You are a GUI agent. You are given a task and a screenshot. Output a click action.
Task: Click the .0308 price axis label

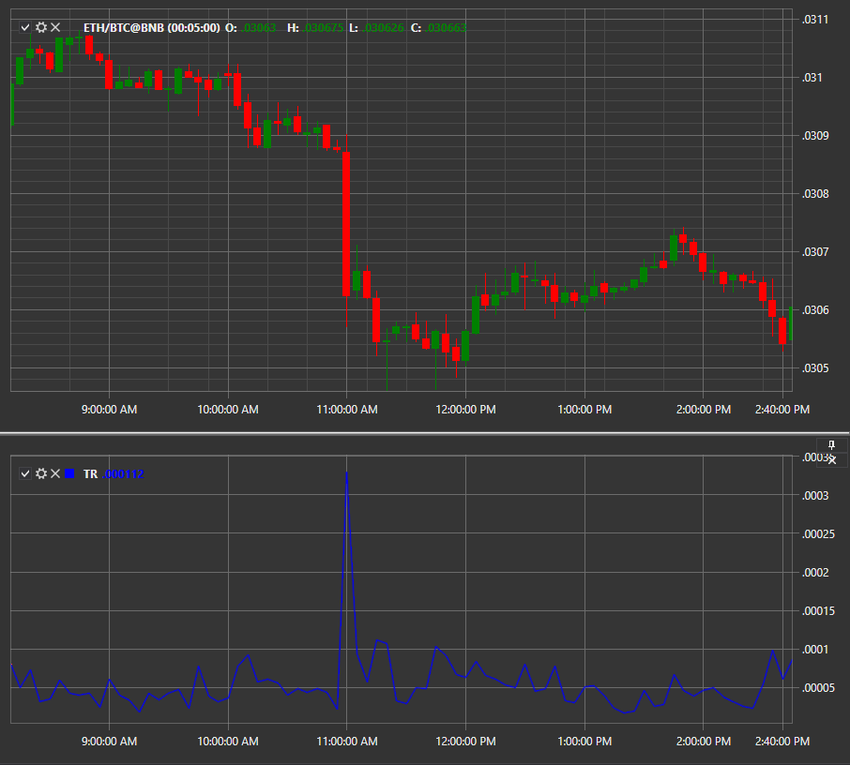click(x=815, y=194)
